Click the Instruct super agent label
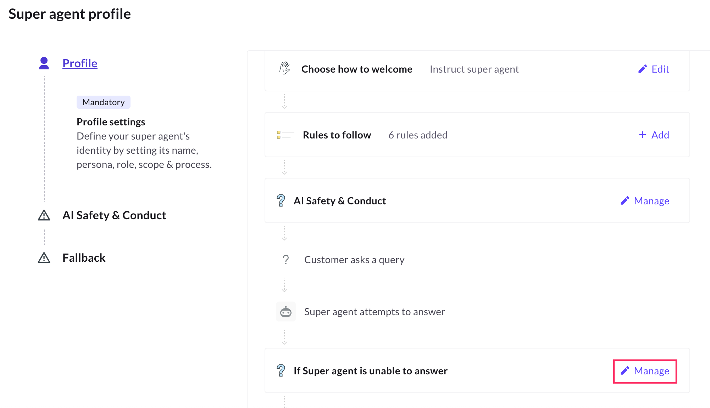The width and height of the screenshot is (710, 408). (474, 69)
